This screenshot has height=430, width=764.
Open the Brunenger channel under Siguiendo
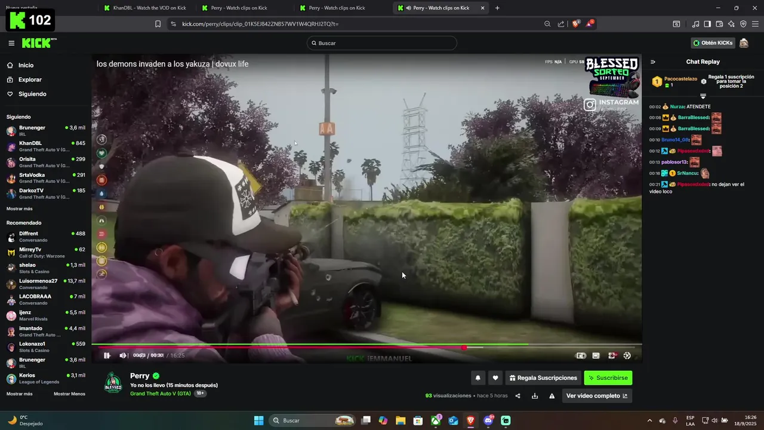pyautogui.click(x=46, y=131)
